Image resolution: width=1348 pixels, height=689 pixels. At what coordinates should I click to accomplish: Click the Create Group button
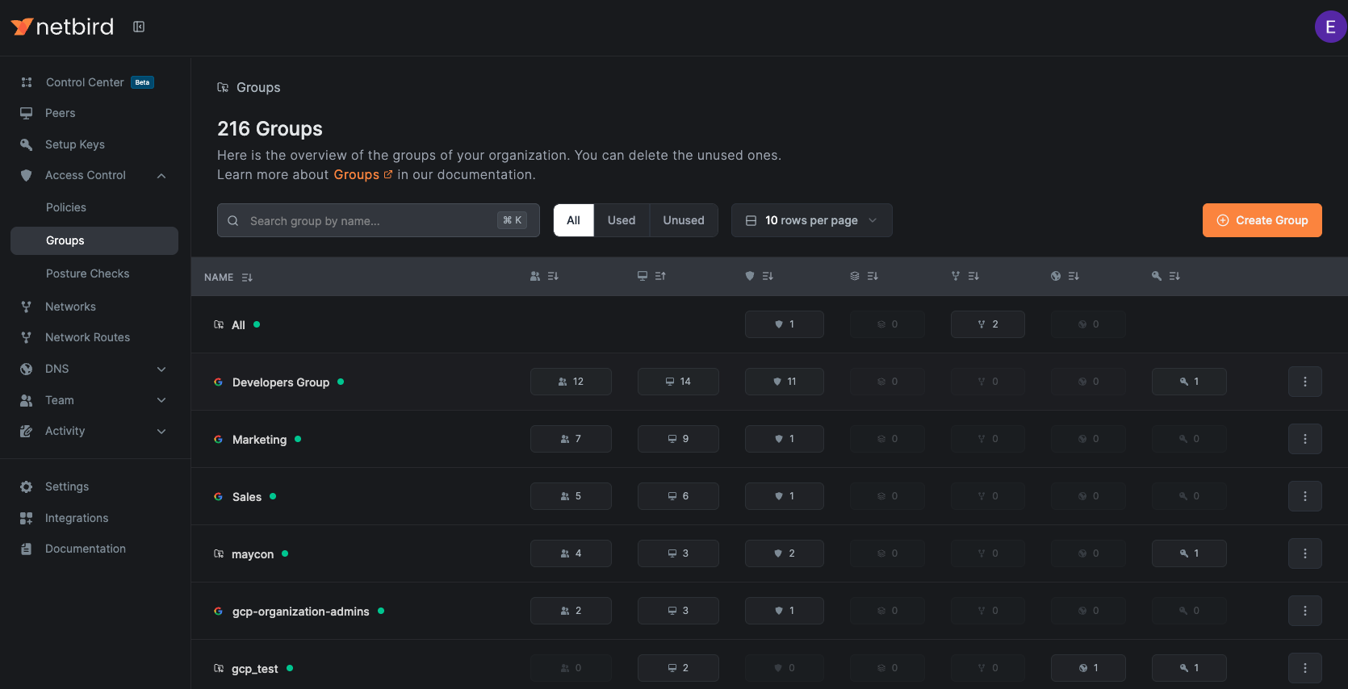(x=1262, y=220)
